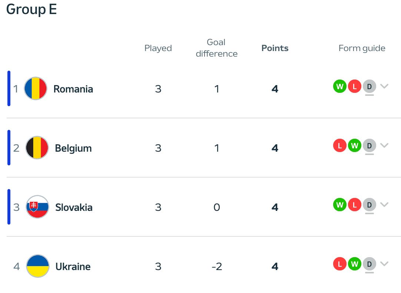Click the Slovakia flag icon
401x293 pixels.
[37, 207]
